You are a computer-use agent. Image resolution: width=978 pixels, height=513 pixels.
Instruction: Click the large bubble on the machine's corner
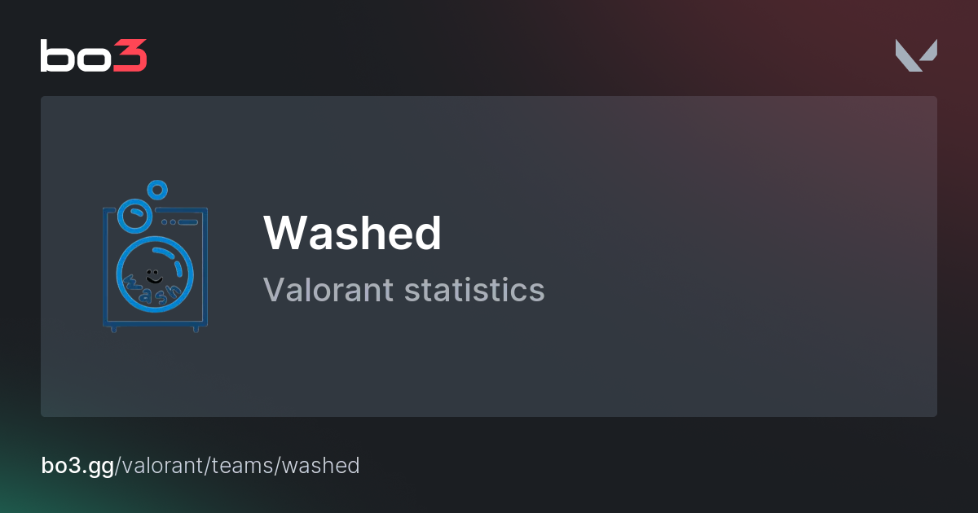[133, 215]
